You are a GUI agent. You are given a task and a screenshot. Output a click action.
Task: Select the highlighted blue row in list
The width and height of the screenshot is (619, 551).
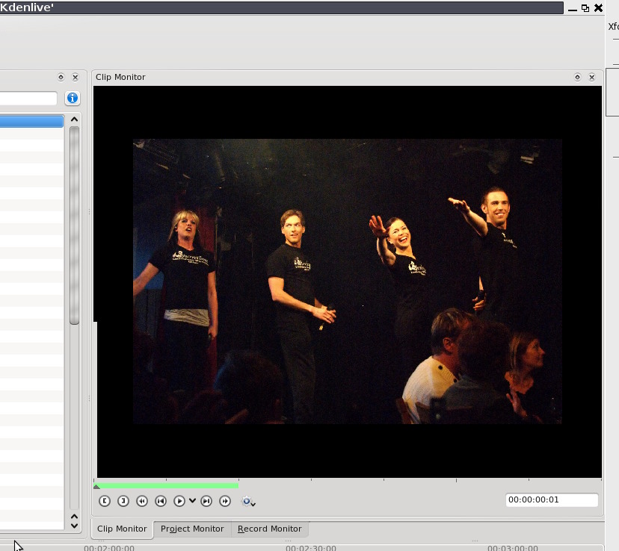coord(31,122)
